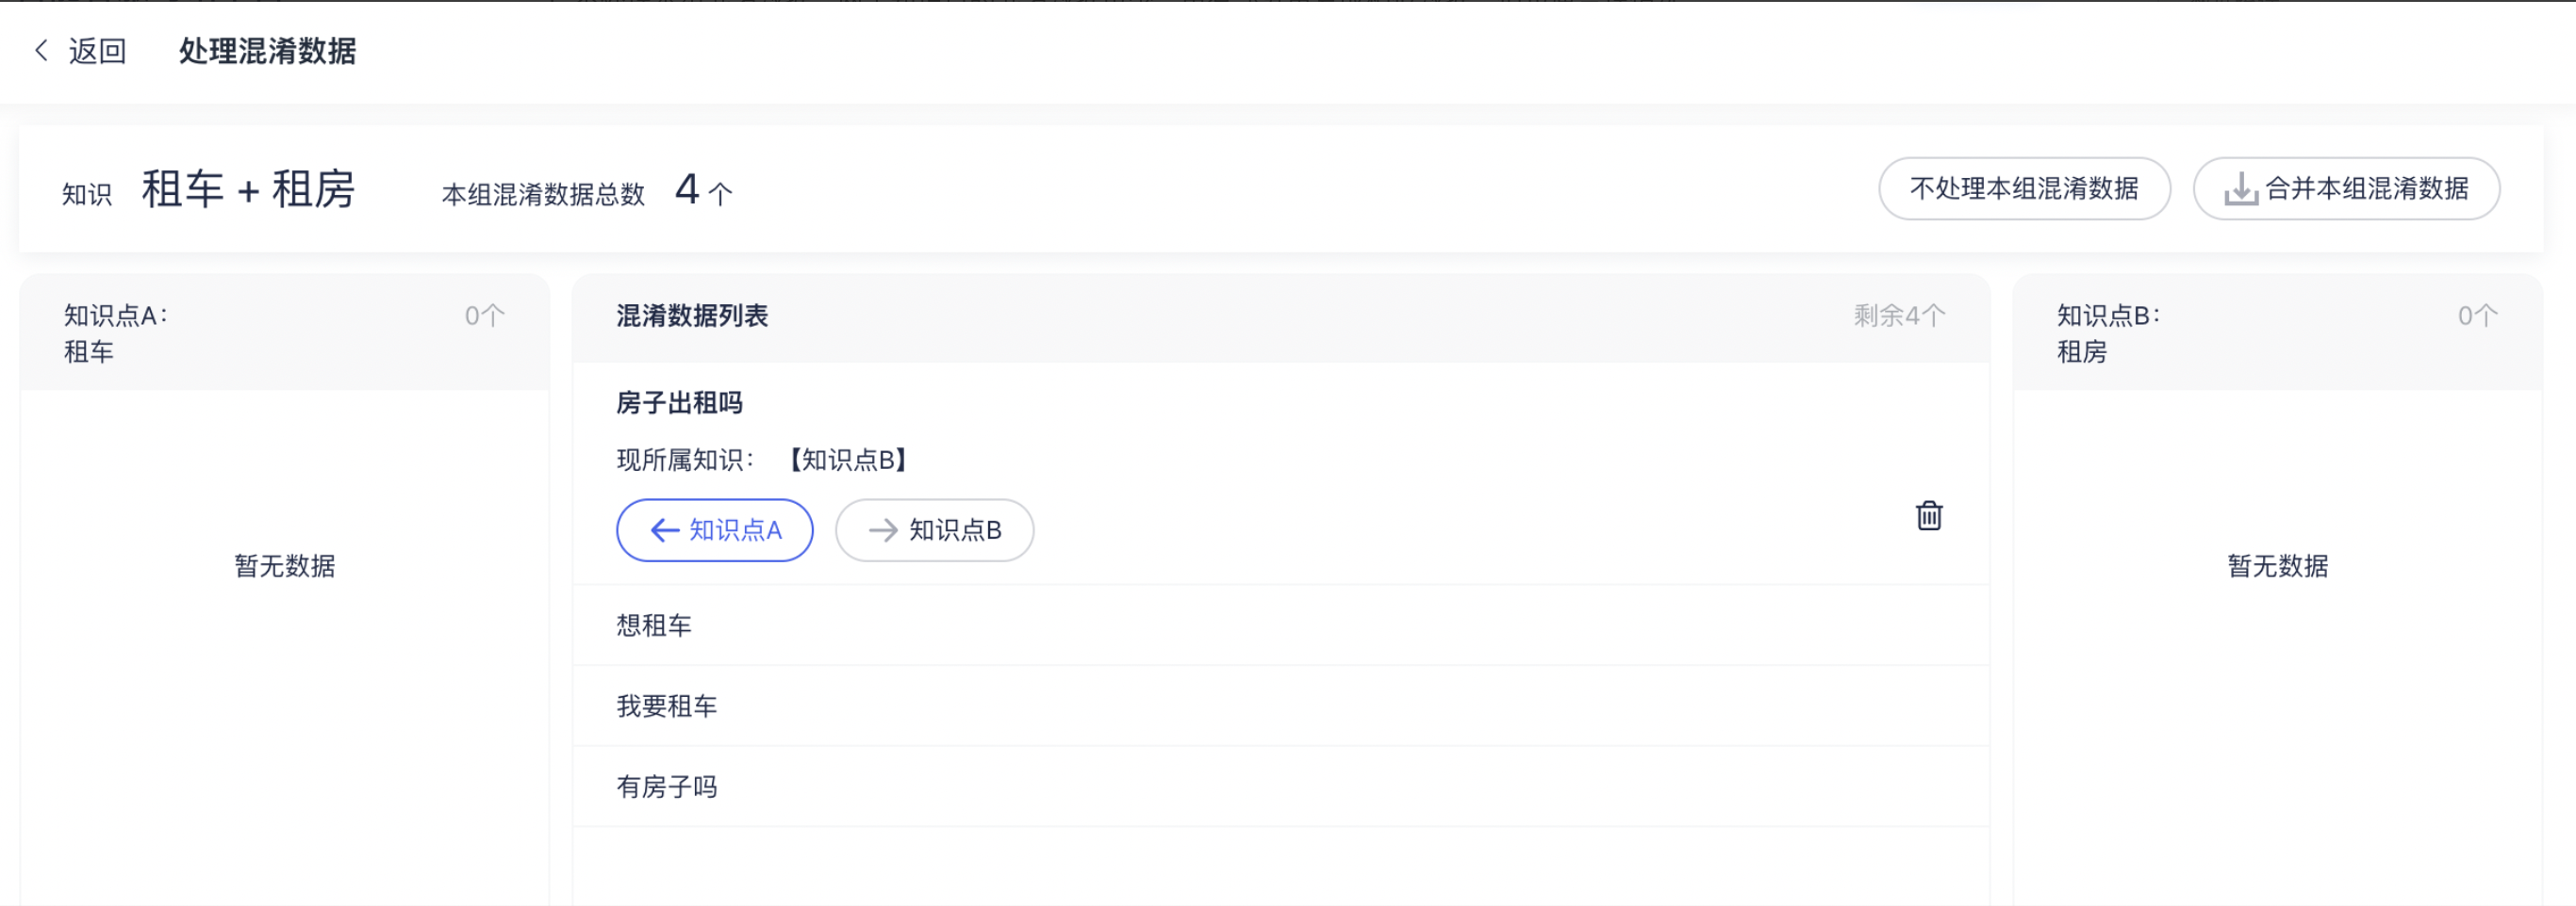Click the 处理混淆数据 page title
This screenshot has width=2576, height=906.
pyautogui.click(x=267, y=51)
